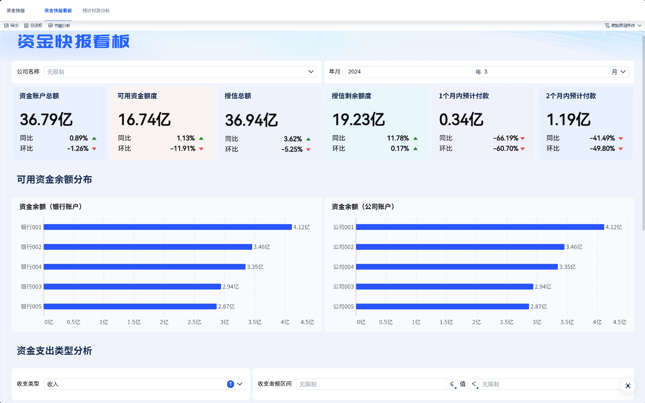Click the 公司003 bar in company chart

(444, 286)
